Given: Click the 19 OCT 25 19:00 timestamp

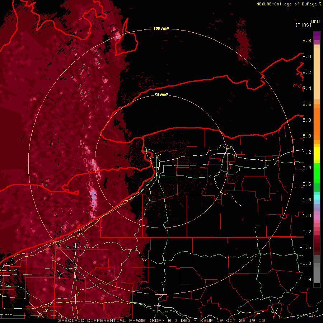Looking at the screenshot, I should pyautogui.click(x=241, y=320).
